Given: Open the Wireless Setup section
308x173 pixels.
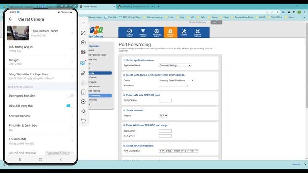Looking at the screenshot, I should pyautogui.click(x=143, y=33).
